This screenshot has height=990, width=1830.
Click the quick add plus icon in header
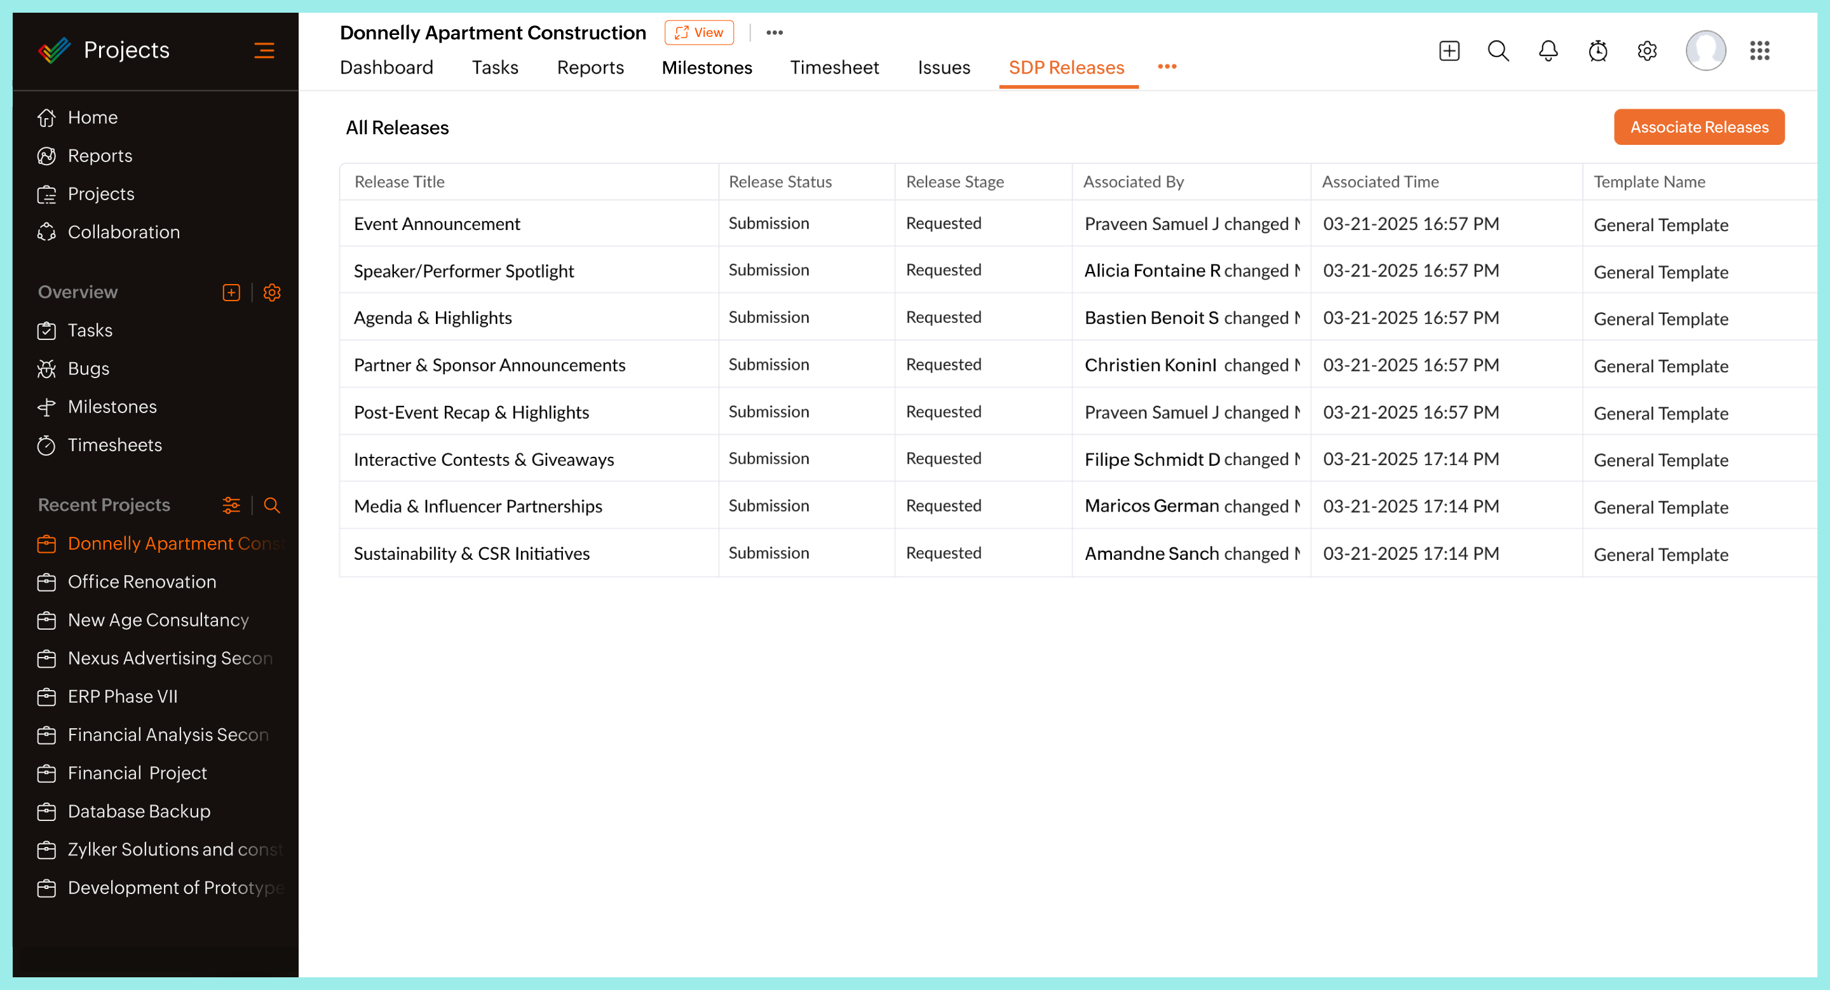[x=1449, y=51]
